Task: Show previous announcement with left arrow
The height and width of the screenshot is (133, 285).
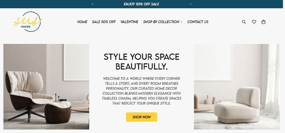Action: click(x=92, y=4)
